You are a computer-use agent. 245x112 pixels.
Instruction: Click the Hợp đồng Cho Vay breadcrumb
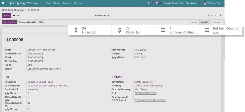(13, 10)
